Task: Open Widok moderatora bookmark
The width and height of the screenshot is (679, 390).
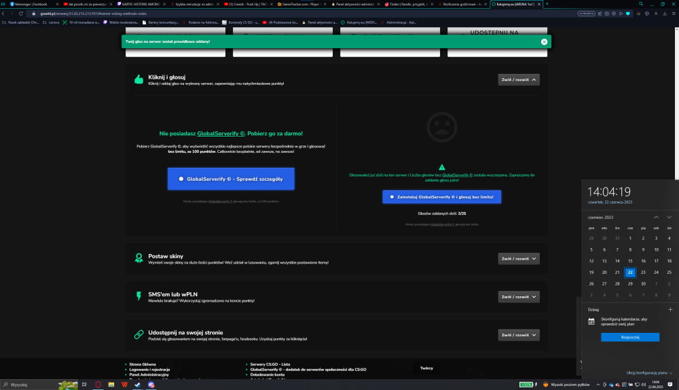Action: 121,22
